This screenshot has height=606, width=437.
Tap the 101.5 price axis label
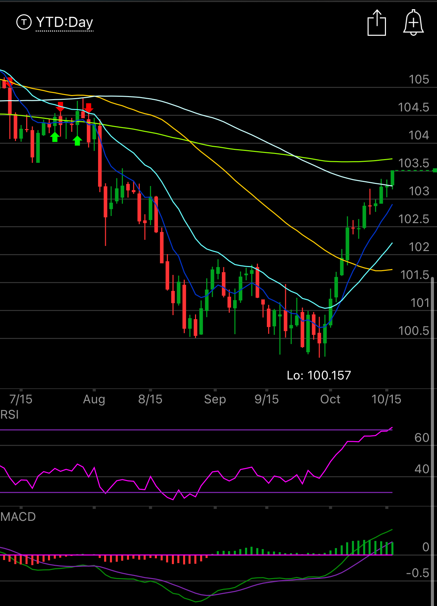coord(415,275)
